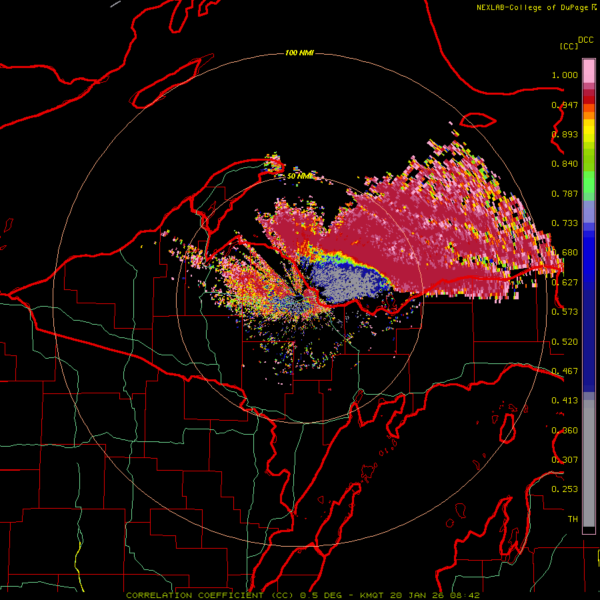Click the 0.573 value on the color scale

click(x=565, y=312)
